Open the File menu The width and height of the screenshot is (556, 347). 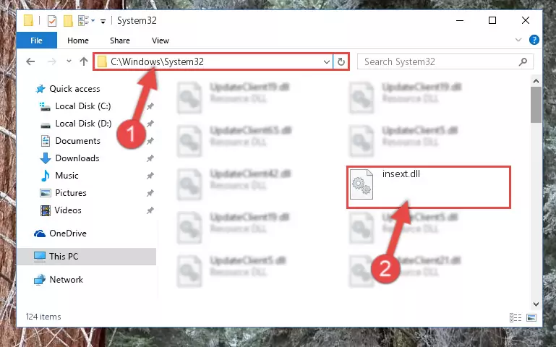coord(37,40)
